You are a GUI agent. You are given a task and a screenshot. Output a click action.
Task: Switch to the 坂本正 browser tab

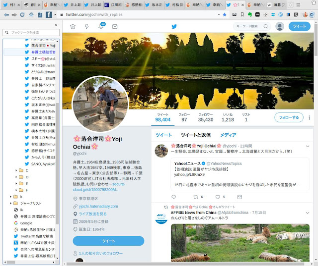click(154, 5)
